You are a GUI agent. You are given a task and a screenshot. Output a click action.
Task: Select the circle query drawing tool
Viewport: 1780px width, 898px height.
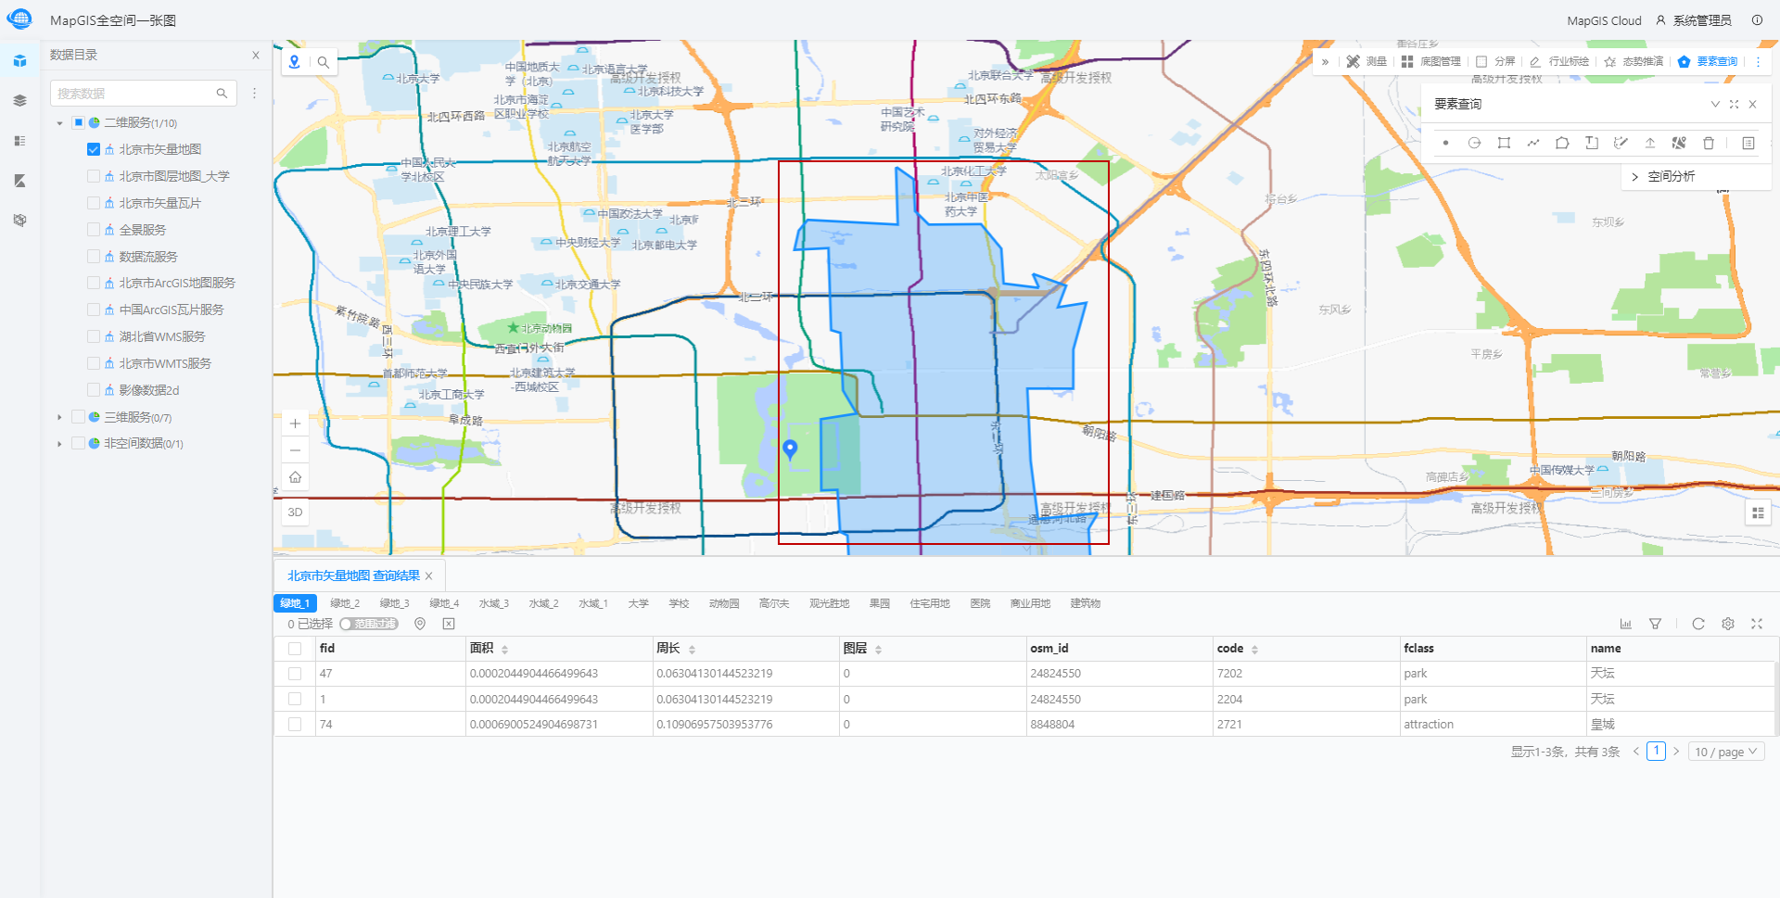tap(1474, 143)
